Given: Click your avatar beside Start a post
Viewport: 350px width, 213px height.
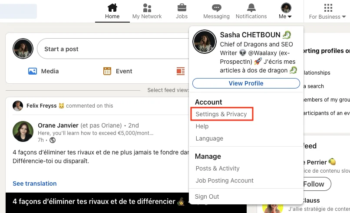Looking at the screenshot, I should [23, 49].
